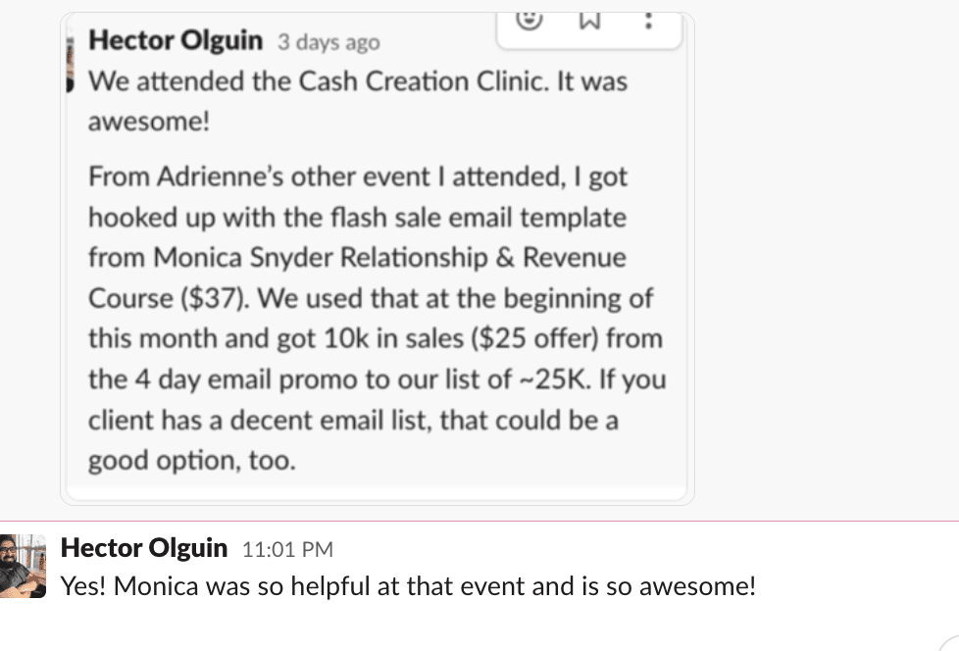This screenshot has height=651, width=959.
Task: Add an emoji reaction to the message
Action: pos(530,21)
